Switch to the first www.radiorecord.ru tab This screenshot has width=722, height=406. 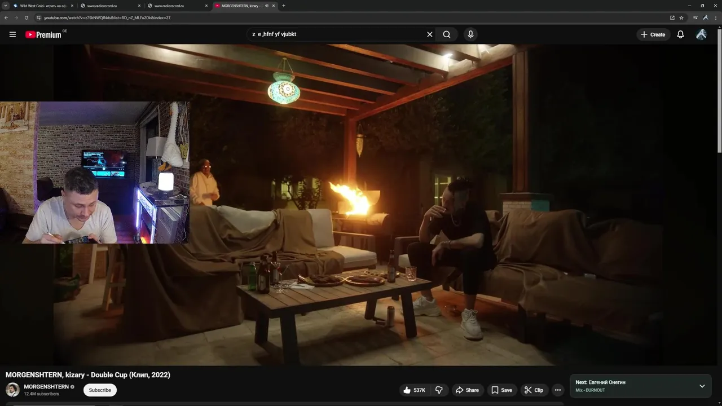click(111, 6)
